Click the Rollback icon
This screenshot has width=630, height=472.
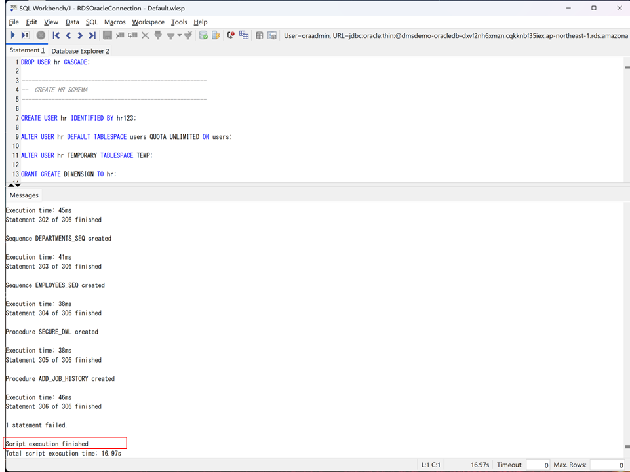(x=216, y=35)
